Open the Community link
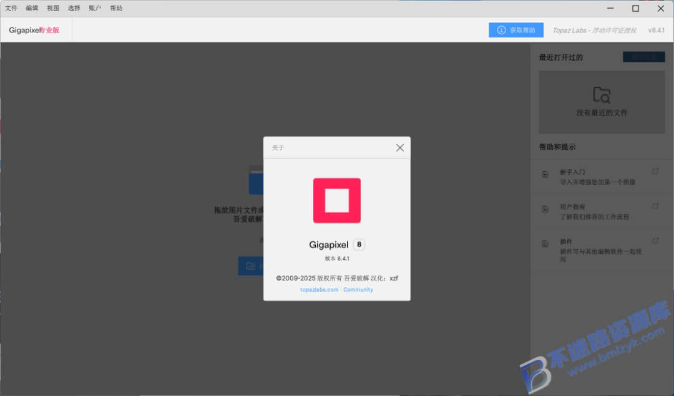This screenshot has width=674, height=396. pyautogui.click(x=358, y=290)
